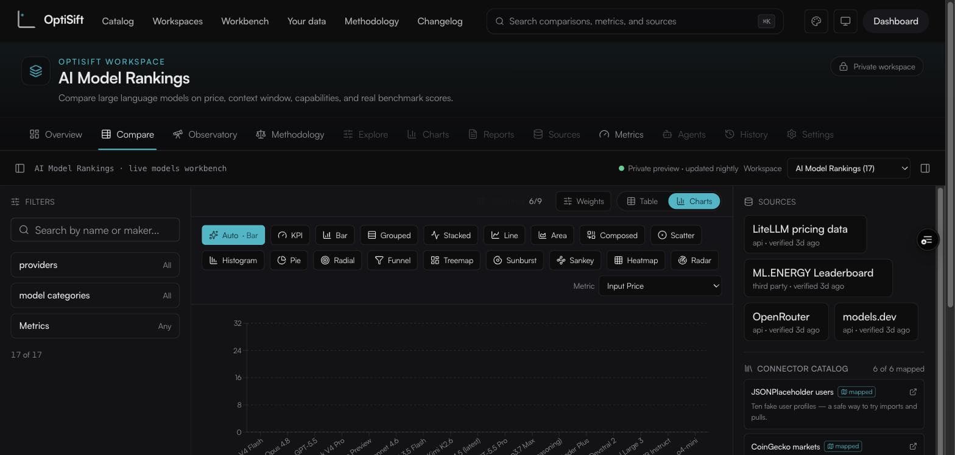Go to Workbench in top navigation

click(x=245, y=21)
